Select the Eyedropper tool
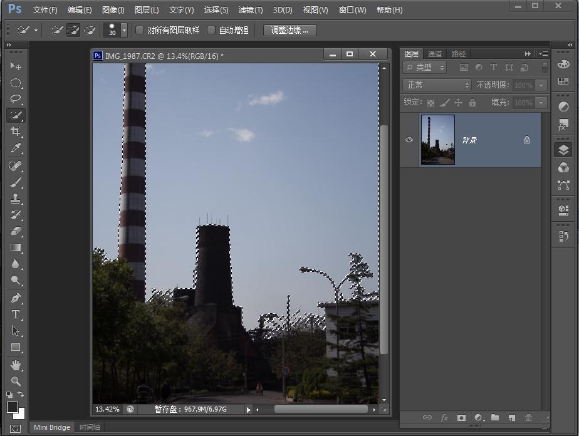579x436 pixels. tap(16, 148)
